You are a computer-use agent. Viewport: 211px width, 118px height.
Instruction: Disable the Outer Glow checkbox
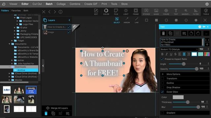coord(163,92)
